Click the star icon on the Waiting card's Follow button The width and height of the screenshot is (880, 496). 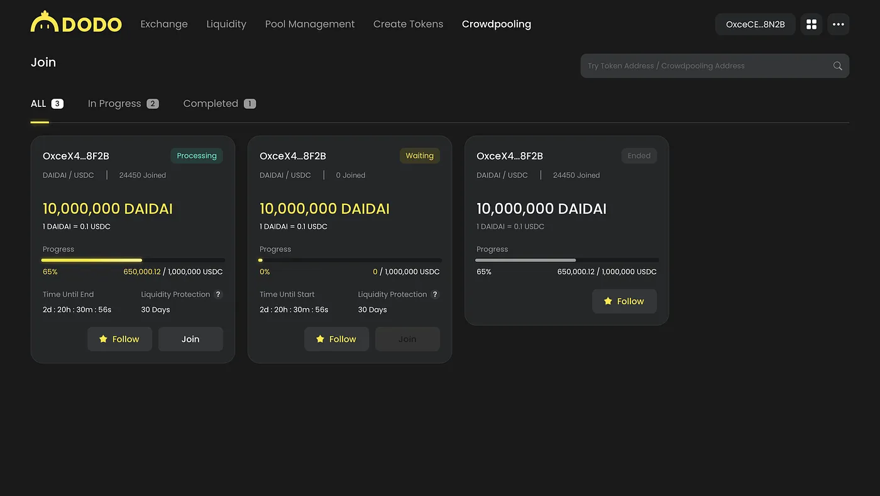(320, 339)
